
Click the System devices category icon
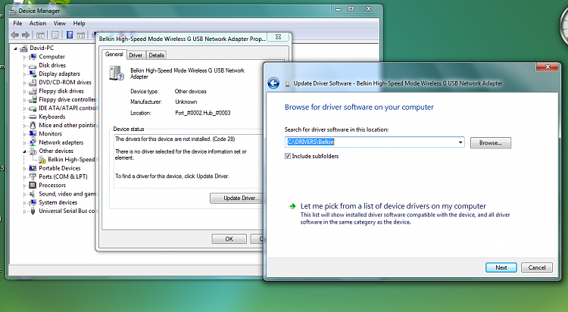(33, 202)
